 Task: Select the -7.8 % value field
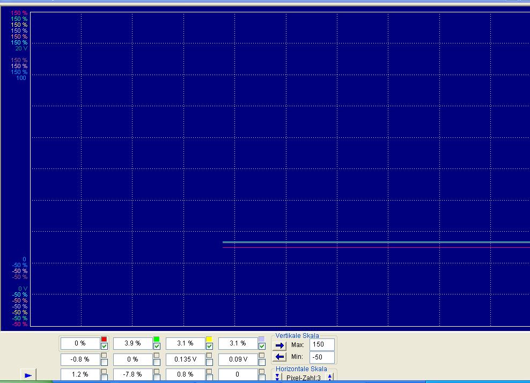tap(132, 374)
